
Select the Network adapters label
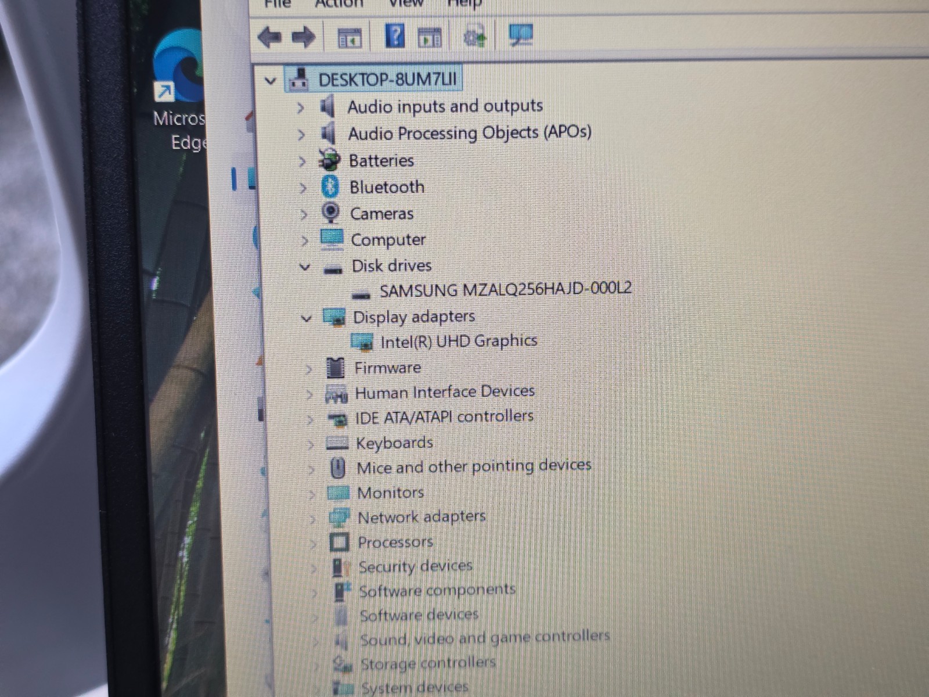(x=422, y=517)
